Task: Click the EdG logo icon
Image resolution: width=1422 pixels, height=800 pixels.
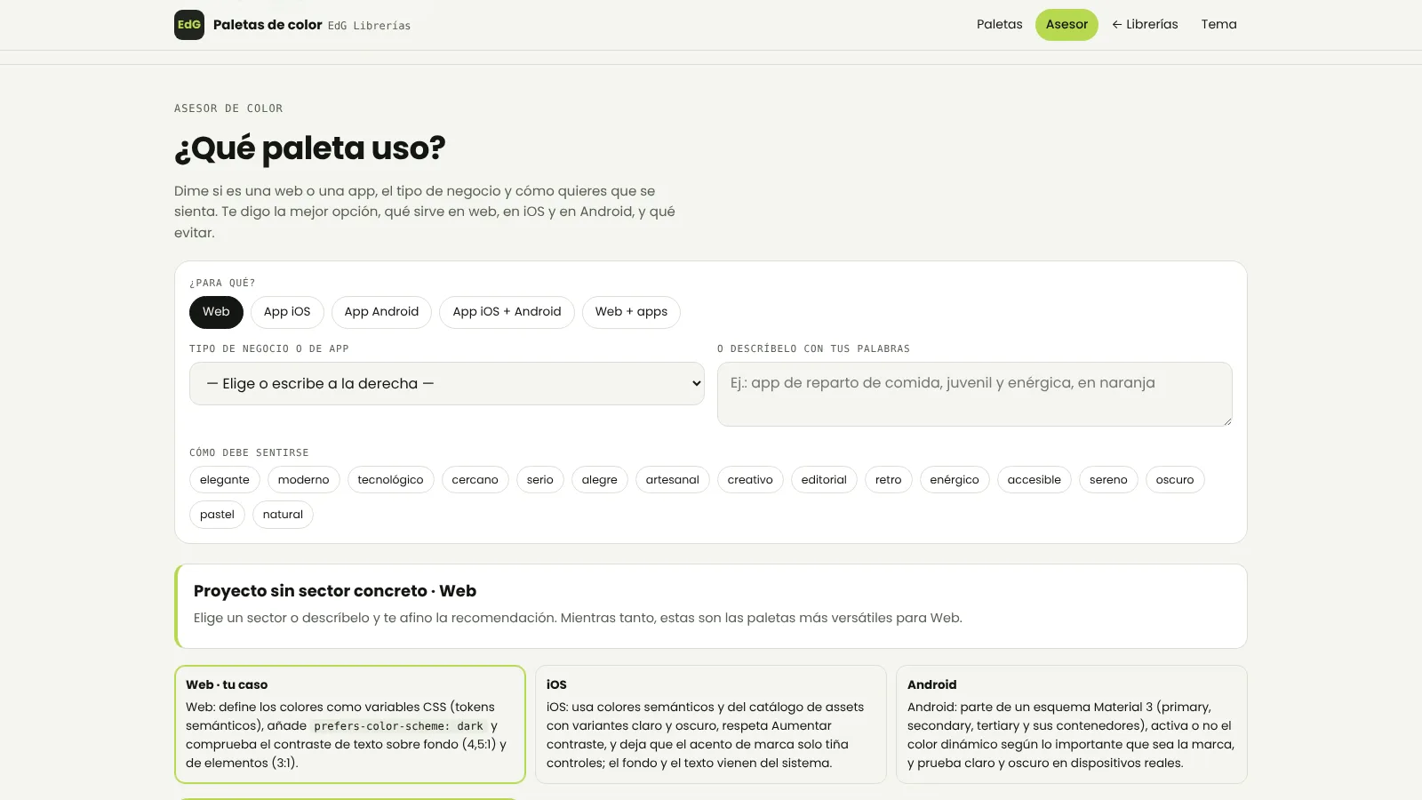Action: coord(189,25)
